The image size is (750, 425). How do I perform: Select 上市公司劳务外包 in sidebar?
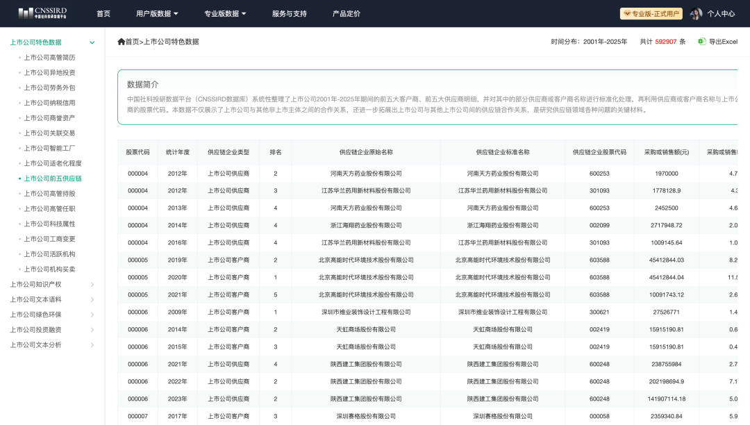tap(49, 87)
